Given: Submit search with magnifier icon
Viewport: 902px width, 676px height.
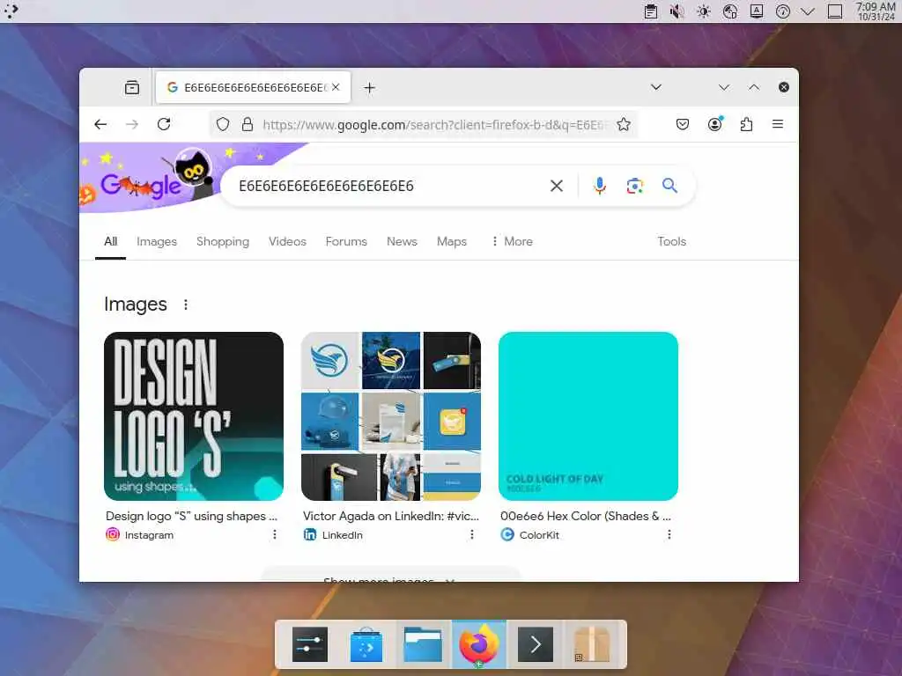Looking at the screenshot, I should (669, 186).
